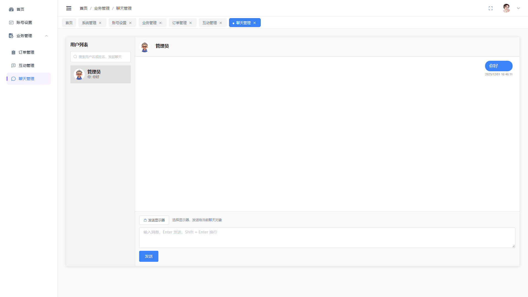Open the user avatar in top bar

(506, 8)
